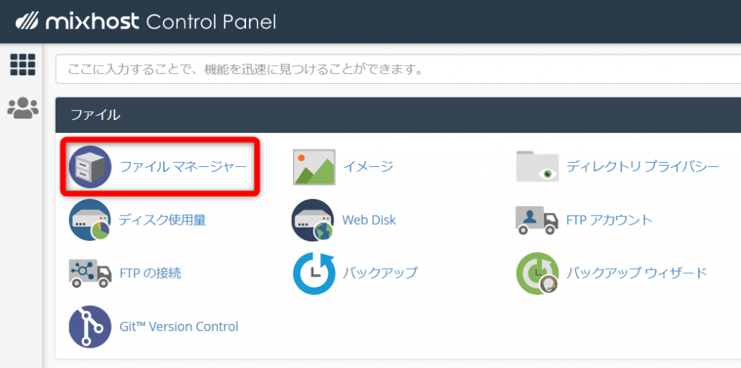The image size is (741, 368).
Task: Open the apps grid icon in sidebar
Action: pos(22,64)
